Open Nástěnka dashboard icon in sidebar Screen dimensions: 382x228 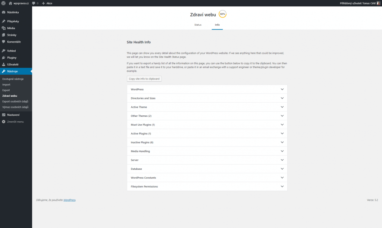[4, 12]
